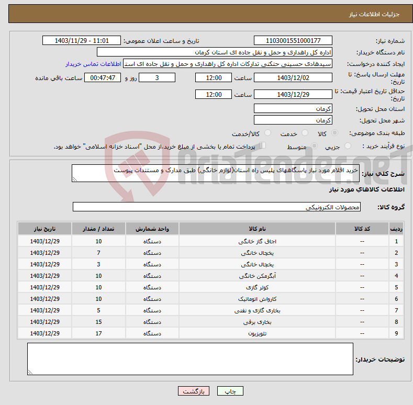Select the کالا/خدمت radio button

267,133
